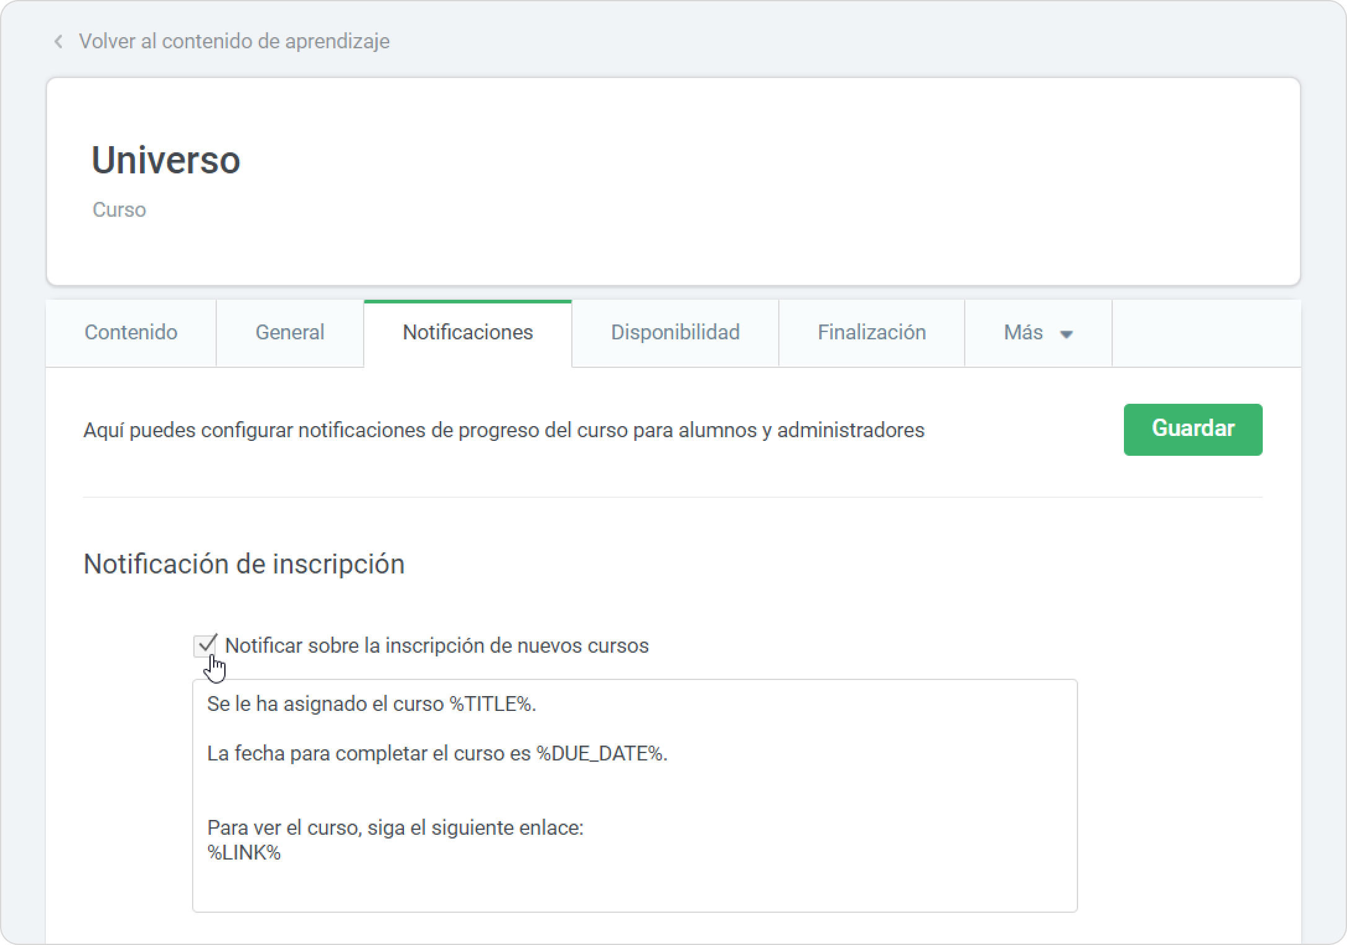Expand the Más tab menu
This screenshot has height=945, width=1347.
coord(1024,333)
